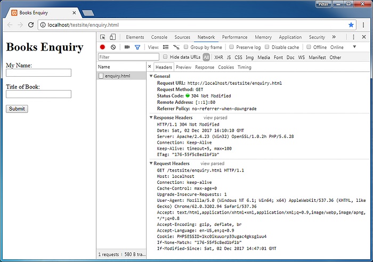Click the inspect element picker icon
The width and height of the screenshot is (373, 262).
[x=102, y=37]
